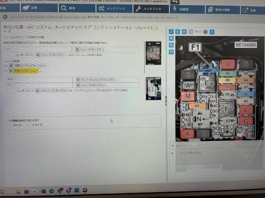The height and width of the screenshot is (198, 265).
Task: Click the zoom in magnifier icon
Action: coord(171,38)
